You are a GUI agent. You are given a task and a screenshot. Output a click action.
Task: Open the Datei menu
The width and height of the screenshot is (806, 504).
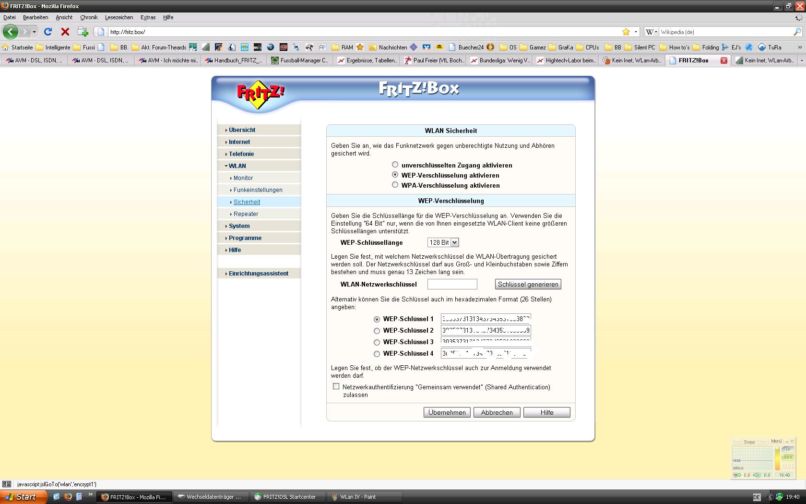pyautogui.click(x=10, y=17)
